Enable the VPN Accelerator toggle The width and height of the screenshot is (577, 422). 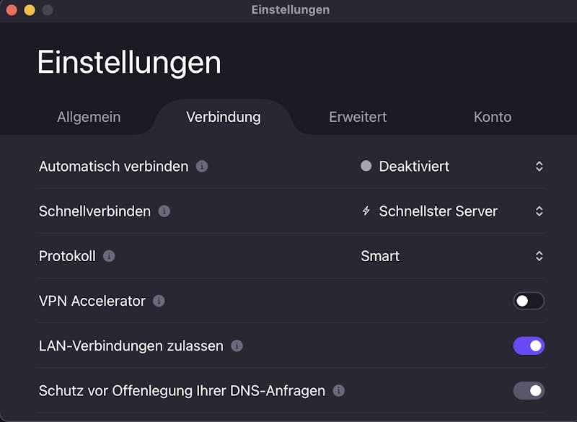pyautogui.click(x=529, y=301)
